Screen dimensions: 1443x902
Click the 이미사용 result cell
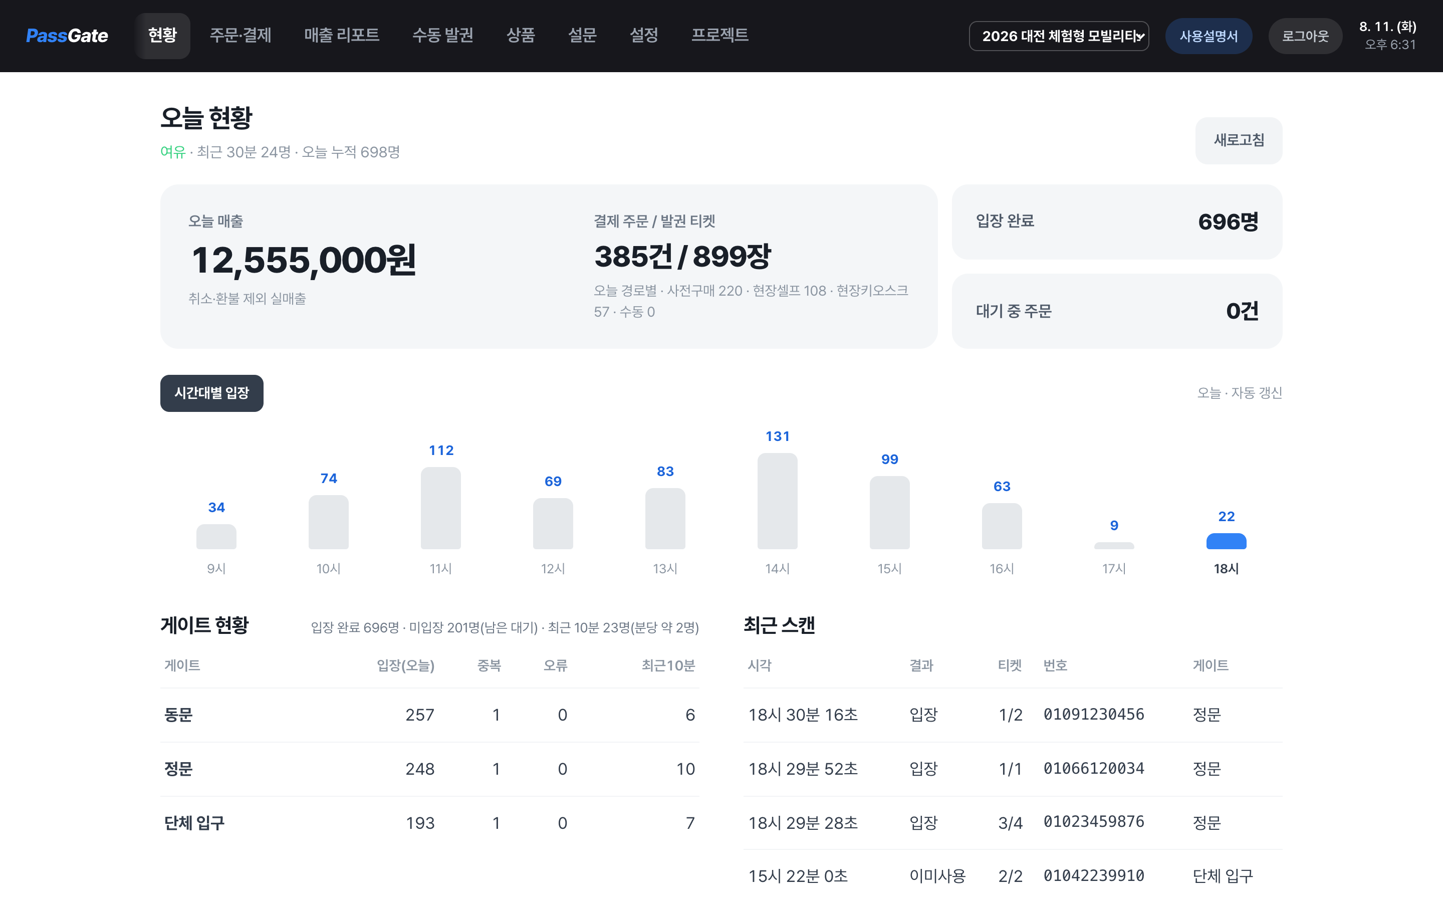(937, 876)
